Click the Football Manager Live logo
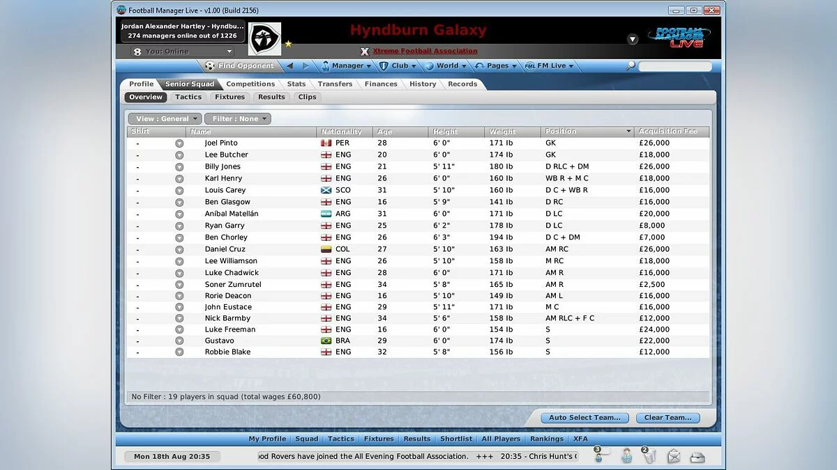This screenshot has width=837, height=470. coord(679,37)
